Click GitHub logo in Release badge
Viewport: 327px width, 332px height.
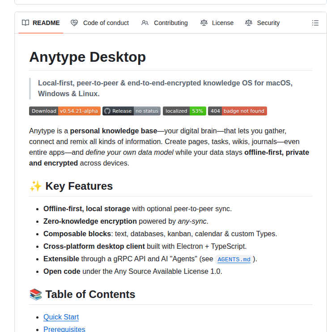(107, 111)
